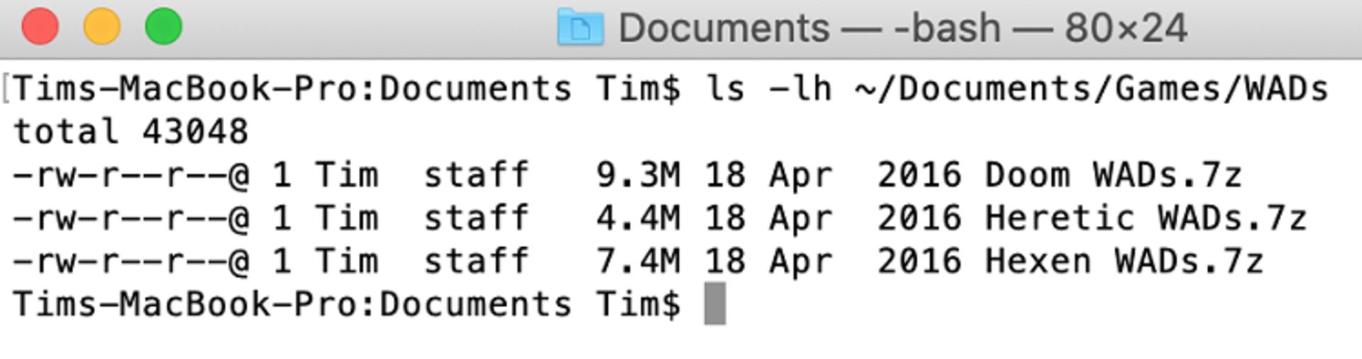1362x359 pixels.
Task: Click the 'Doom WADs.7z' filename
Action: click(1113, 175)
